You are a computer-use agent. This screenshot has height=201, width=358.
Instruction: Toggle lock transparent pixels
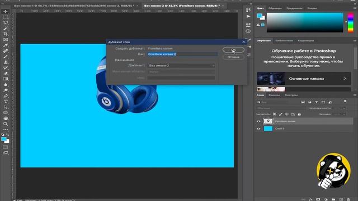tap(275, 114)
